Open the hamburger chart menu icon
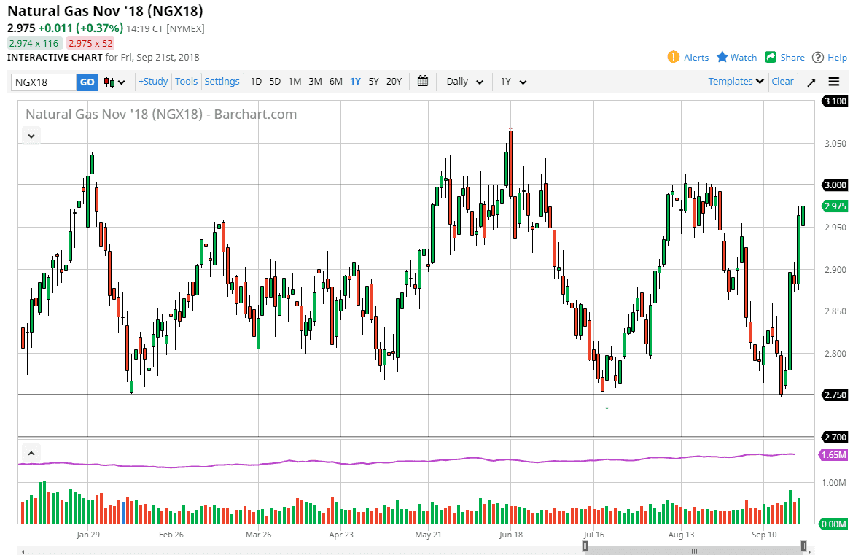This screenshot has width=861, height=555. click(x=833, y=82)
